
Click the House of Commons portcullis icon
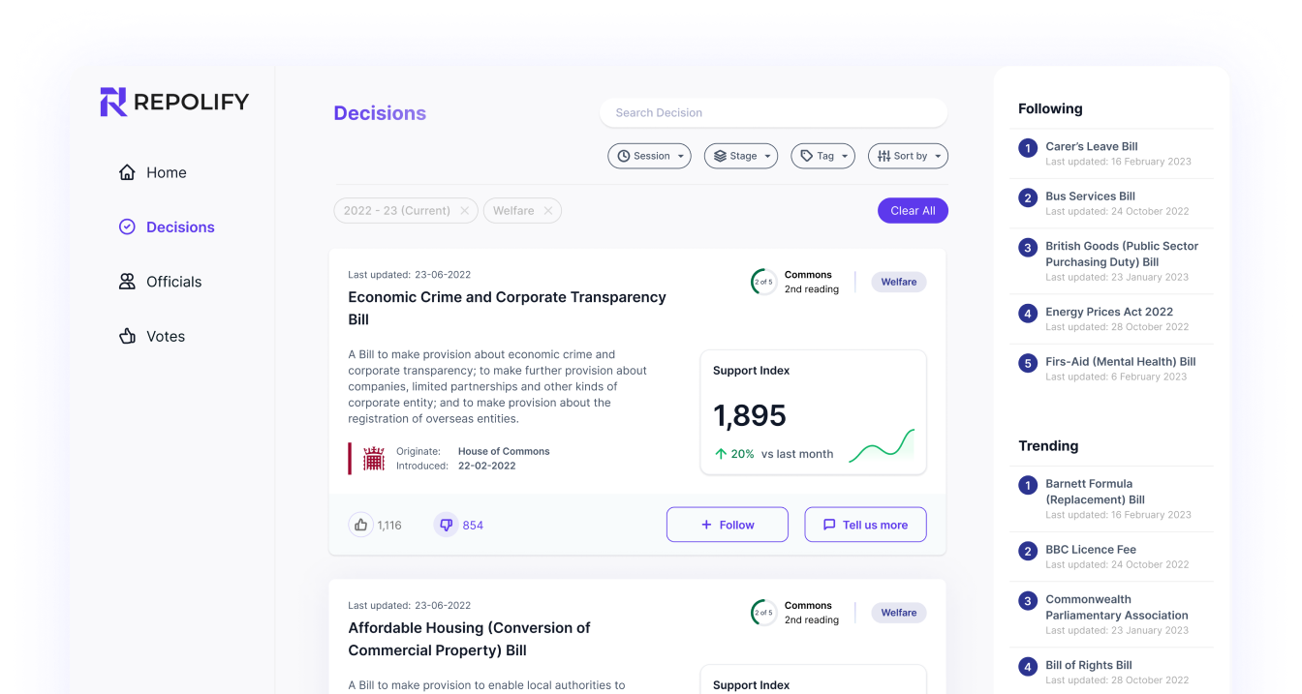(374, 459)
